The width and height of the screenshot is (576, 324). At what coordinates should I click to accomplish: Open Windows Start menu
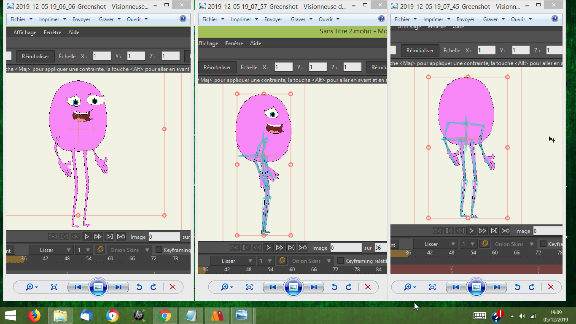pyautogui.click(x=10, y=315)
